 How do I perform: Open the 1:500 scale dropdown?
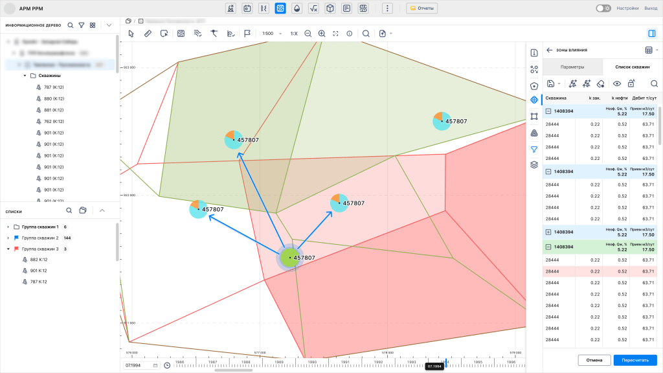click(271, 33)
